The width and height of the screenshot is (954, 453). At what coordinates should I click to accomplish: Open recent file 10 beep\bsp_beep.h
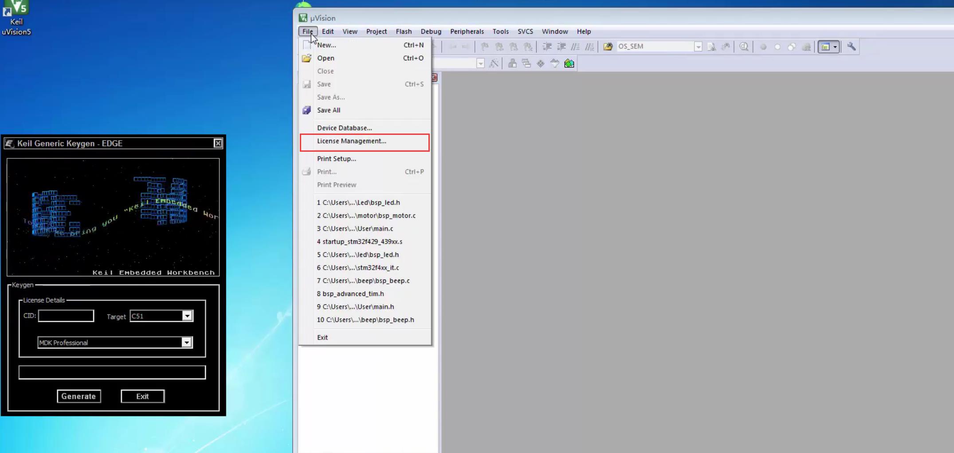click(x=365, y=319)
